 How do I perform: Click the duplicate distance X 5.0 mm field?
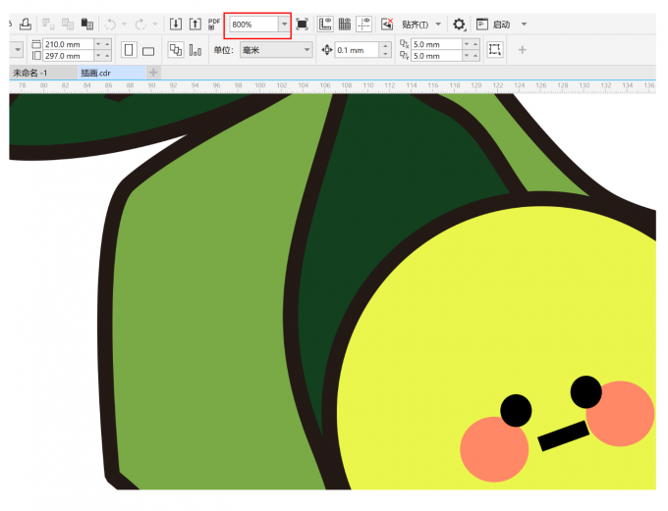tap(436, 44)
